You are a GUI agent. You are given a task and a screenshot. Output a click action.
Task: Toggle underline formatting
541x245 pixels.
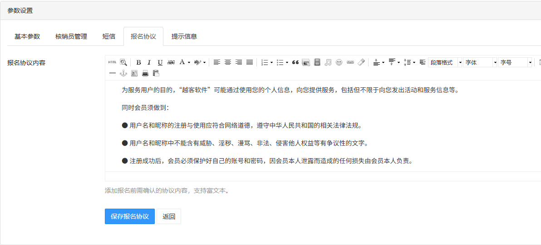pos(160,63)
